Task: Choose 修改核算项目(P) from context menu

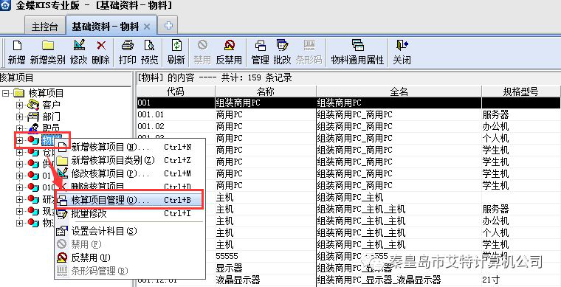Action: [130, 173]
